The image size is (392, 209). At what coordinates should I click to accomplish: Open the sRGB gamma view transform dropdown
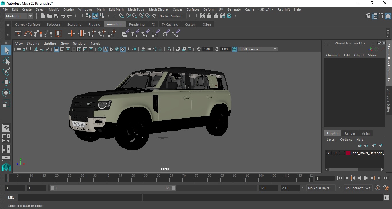click(258, 49)
